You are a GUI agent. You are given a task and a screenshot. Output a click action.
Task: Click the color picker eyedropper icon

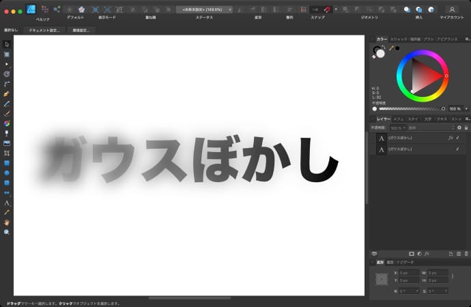click(x=391, y=48)
